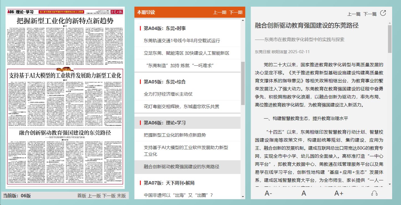Open article 东莞轨道交通1号线今年8月空载试运行
401x205 pixels.
click(x=182, y=41)
